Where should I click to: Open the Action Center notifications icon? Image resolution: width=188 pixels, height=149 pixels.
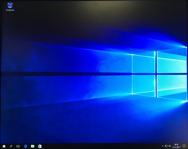point(184,146)
